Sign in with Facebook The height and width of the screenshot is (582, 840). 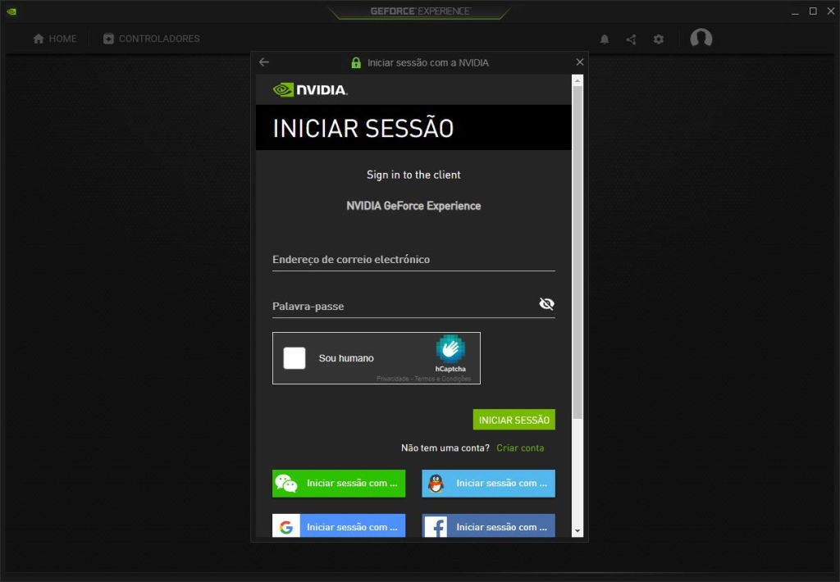point(488,525)
